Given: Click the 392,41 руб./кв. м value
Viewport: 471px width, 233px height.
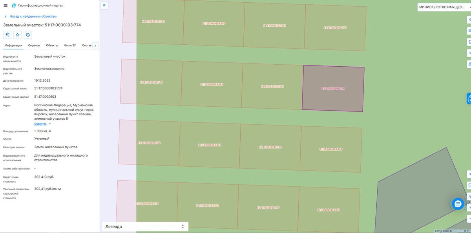Looking at the screenshot, I should tap(47, 189).
